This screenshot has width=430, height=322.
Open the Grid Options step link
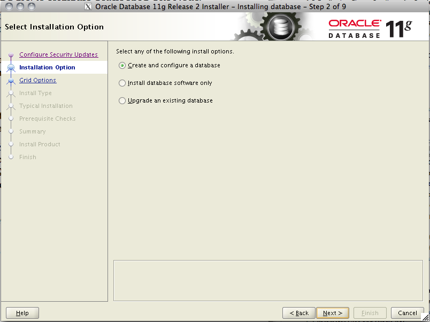pyautogui.click(x=37, y=80)
